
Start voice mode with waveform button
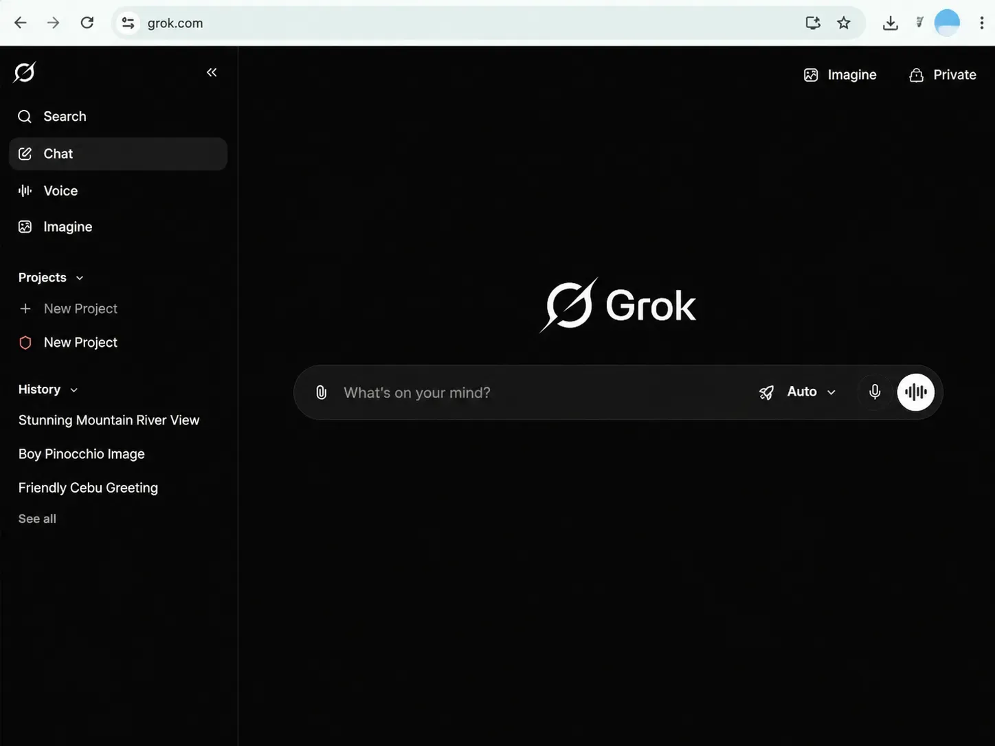point(916,392)
